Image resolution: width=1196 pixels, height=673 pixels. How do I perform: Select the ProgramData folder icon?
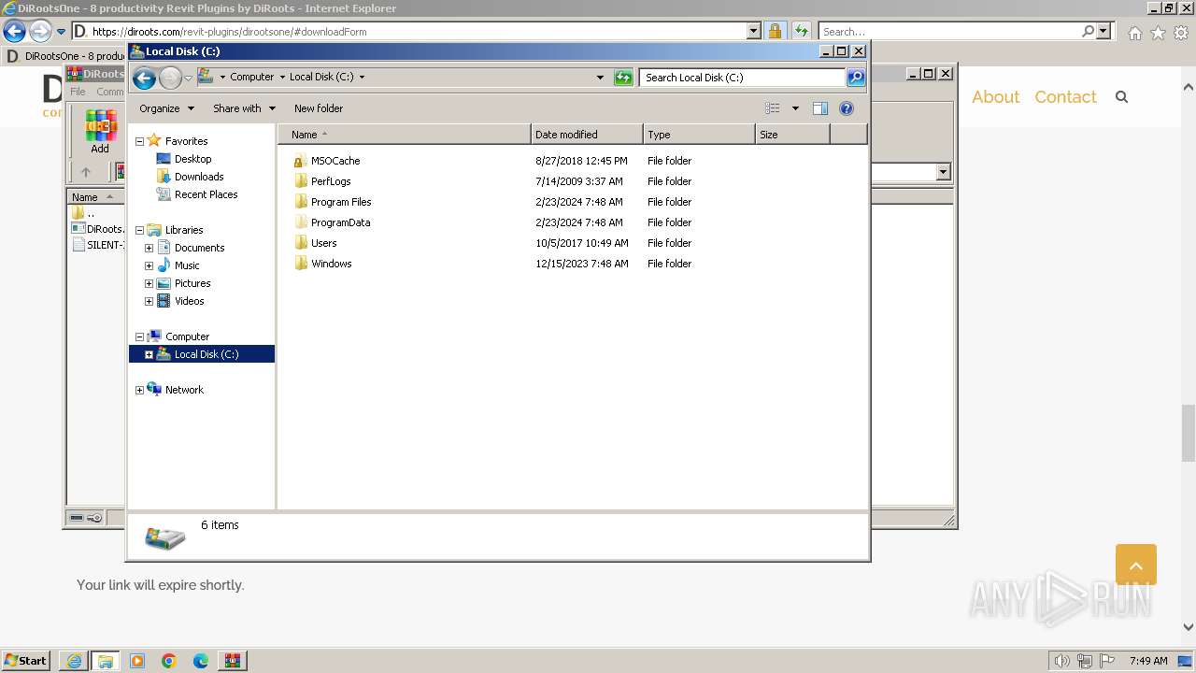[x=300, y=222]
